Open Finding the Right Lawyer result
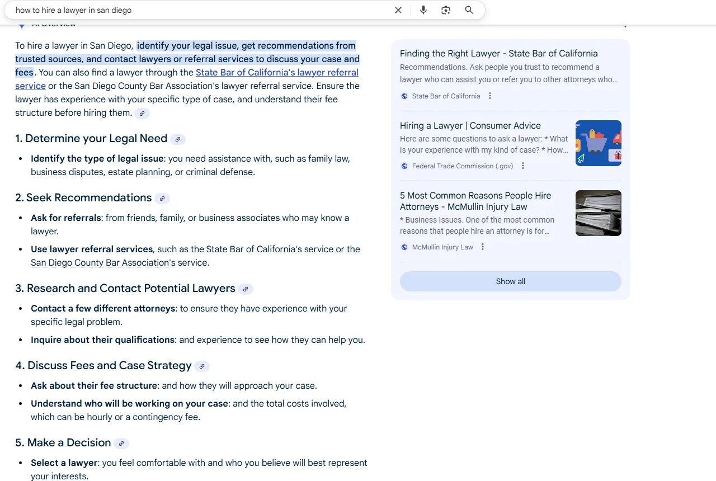716x481 pixels. coord(498,54)
